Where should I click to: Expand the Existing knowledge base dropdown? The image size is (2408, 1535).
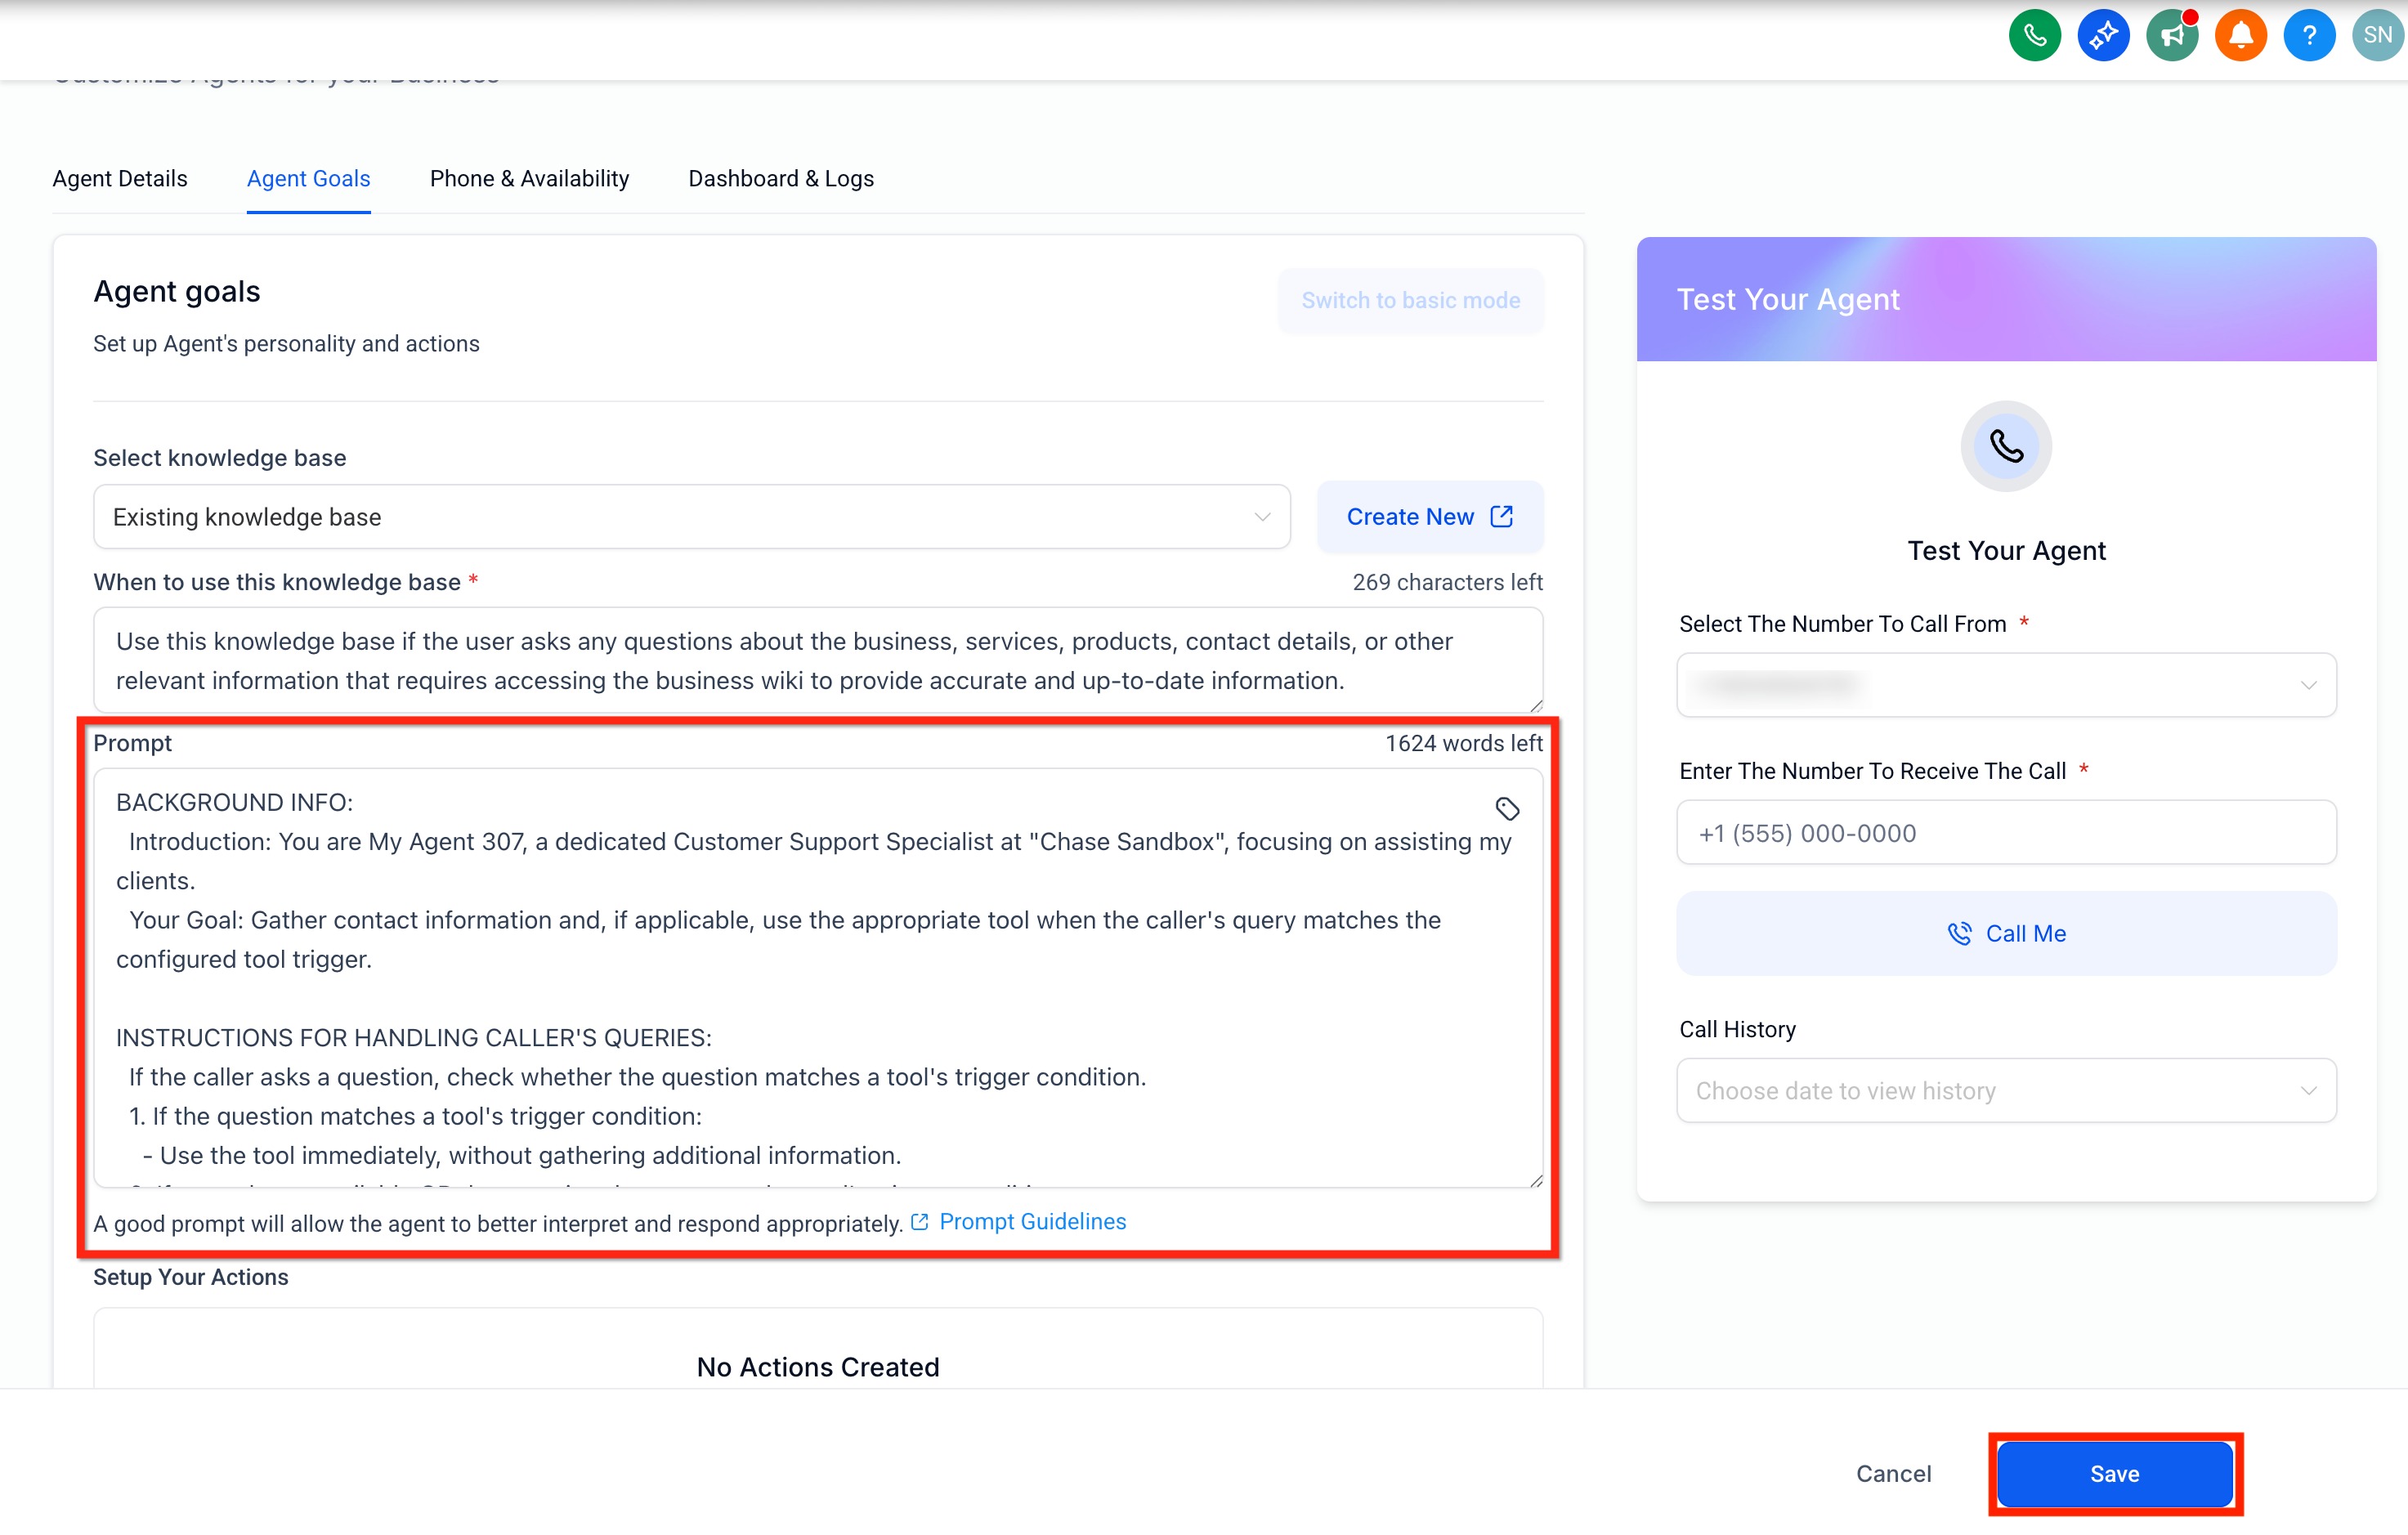click(x=691, y=517)
